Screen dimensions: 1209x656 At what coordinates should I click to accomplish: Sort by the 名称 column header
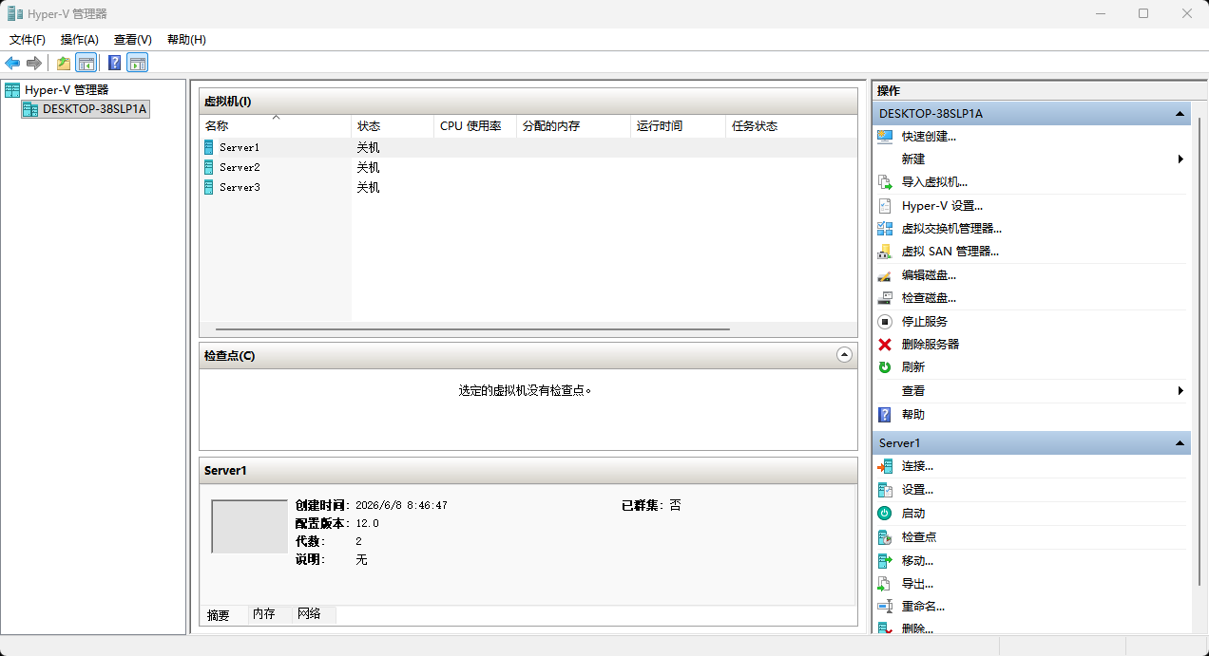tap(276, 126)
